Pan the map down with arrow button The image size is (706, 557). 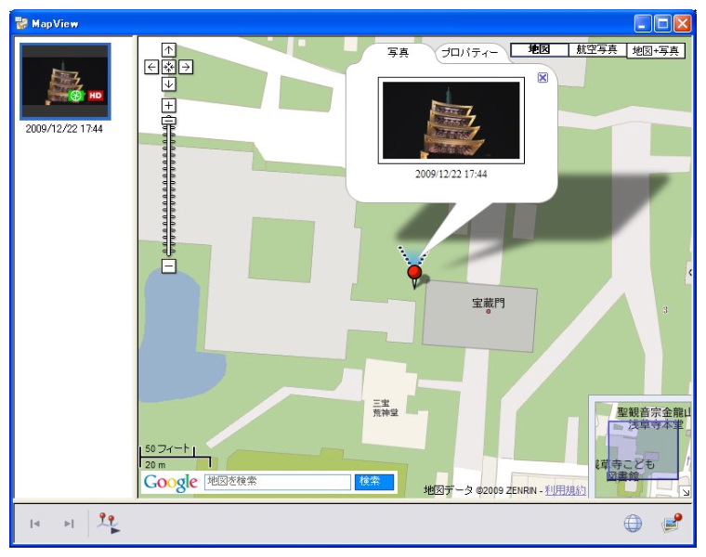(168, 84)
